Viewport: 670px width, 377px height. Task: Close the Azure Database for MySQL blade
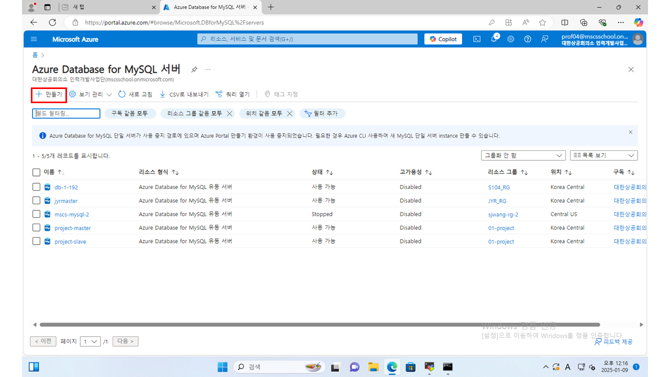631,70
